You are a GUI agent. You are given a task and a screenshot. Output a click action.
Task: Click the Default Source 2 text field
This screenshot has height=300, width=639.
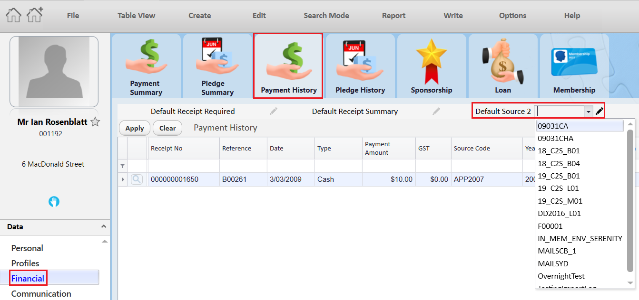(560, 112)
